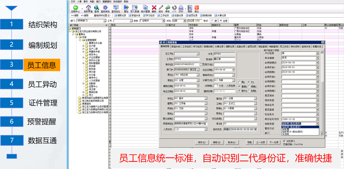Toggle the 记忆录入 checkbox
The width and height of the screenshot is (344, 169).
pos(284,141)
